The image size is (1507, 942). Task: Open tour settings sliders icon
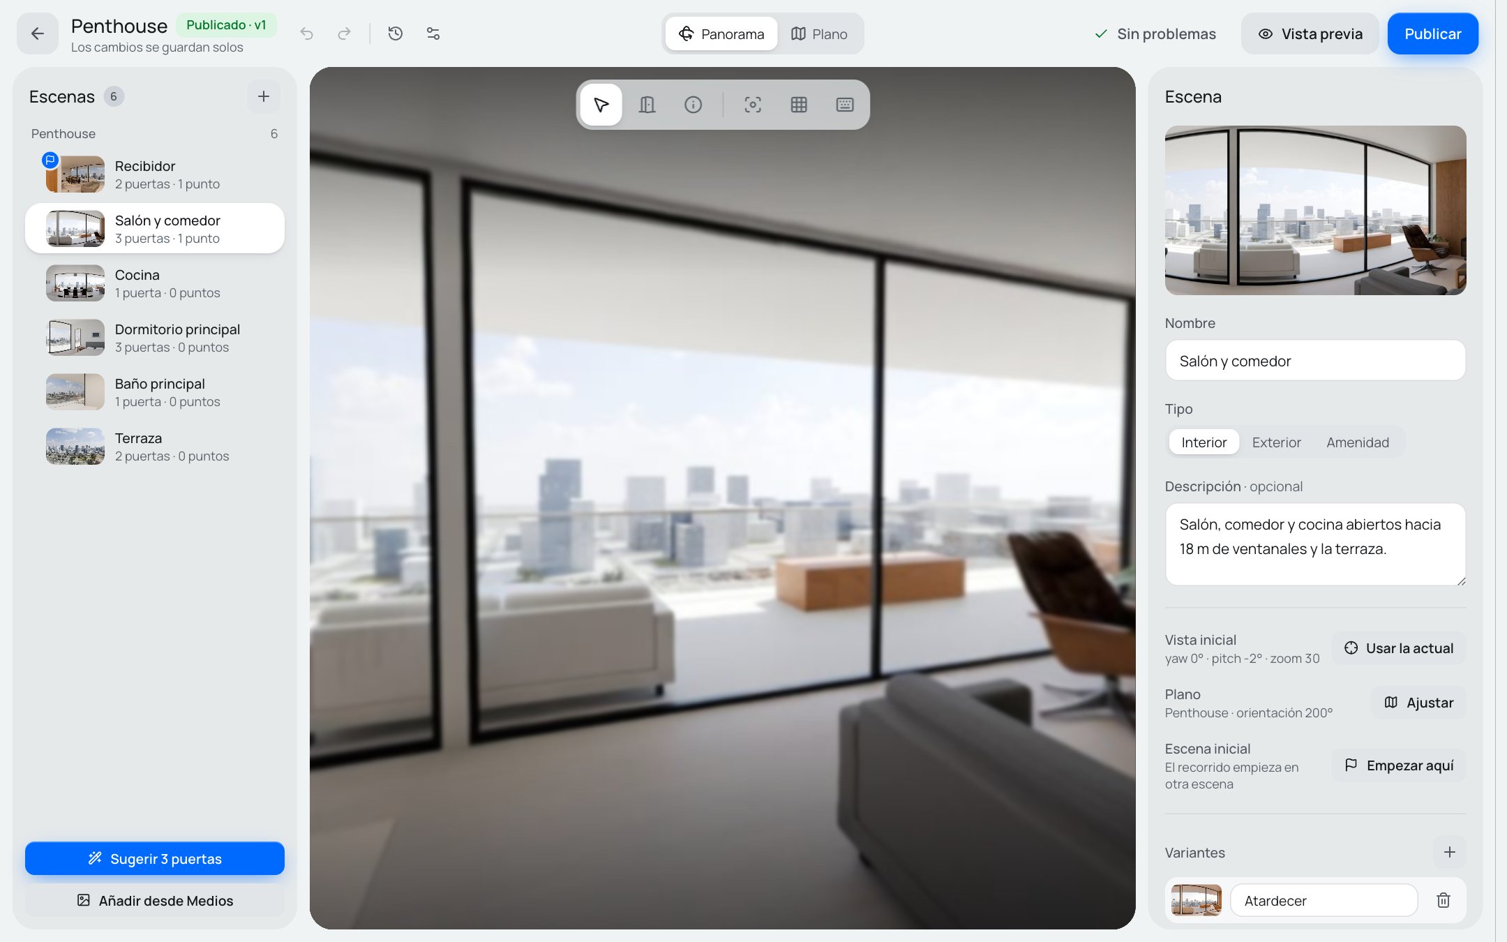pos(433,33)
